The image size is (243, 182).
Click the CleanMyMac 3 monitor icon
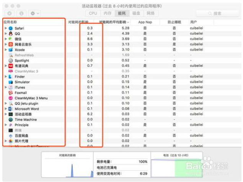pos(11,71)
